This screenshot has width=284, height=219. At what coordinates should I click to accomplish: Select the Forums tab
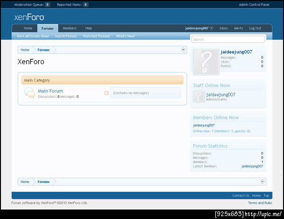pos(47,28)
